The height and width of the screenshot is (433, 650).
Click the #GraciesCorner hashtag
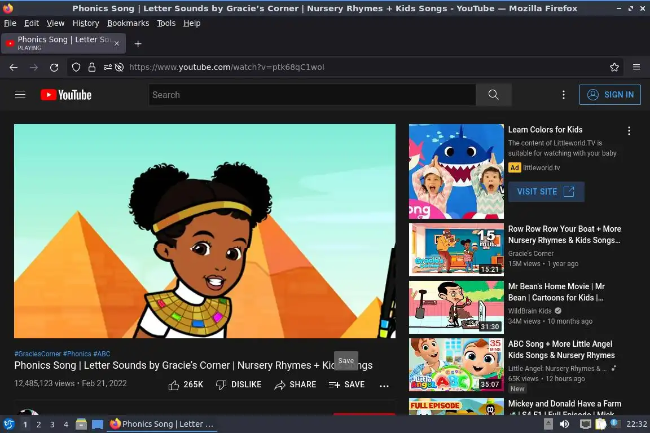pos(38,354)
